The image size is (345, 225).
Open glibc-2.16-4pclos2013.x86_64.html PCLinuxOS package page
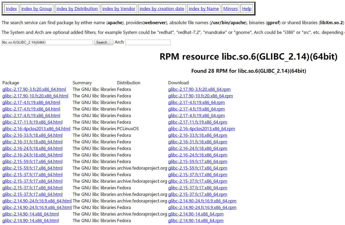pos(36,129)
